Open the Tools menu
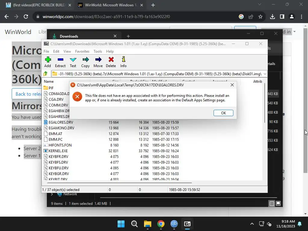 pos(98,51)
